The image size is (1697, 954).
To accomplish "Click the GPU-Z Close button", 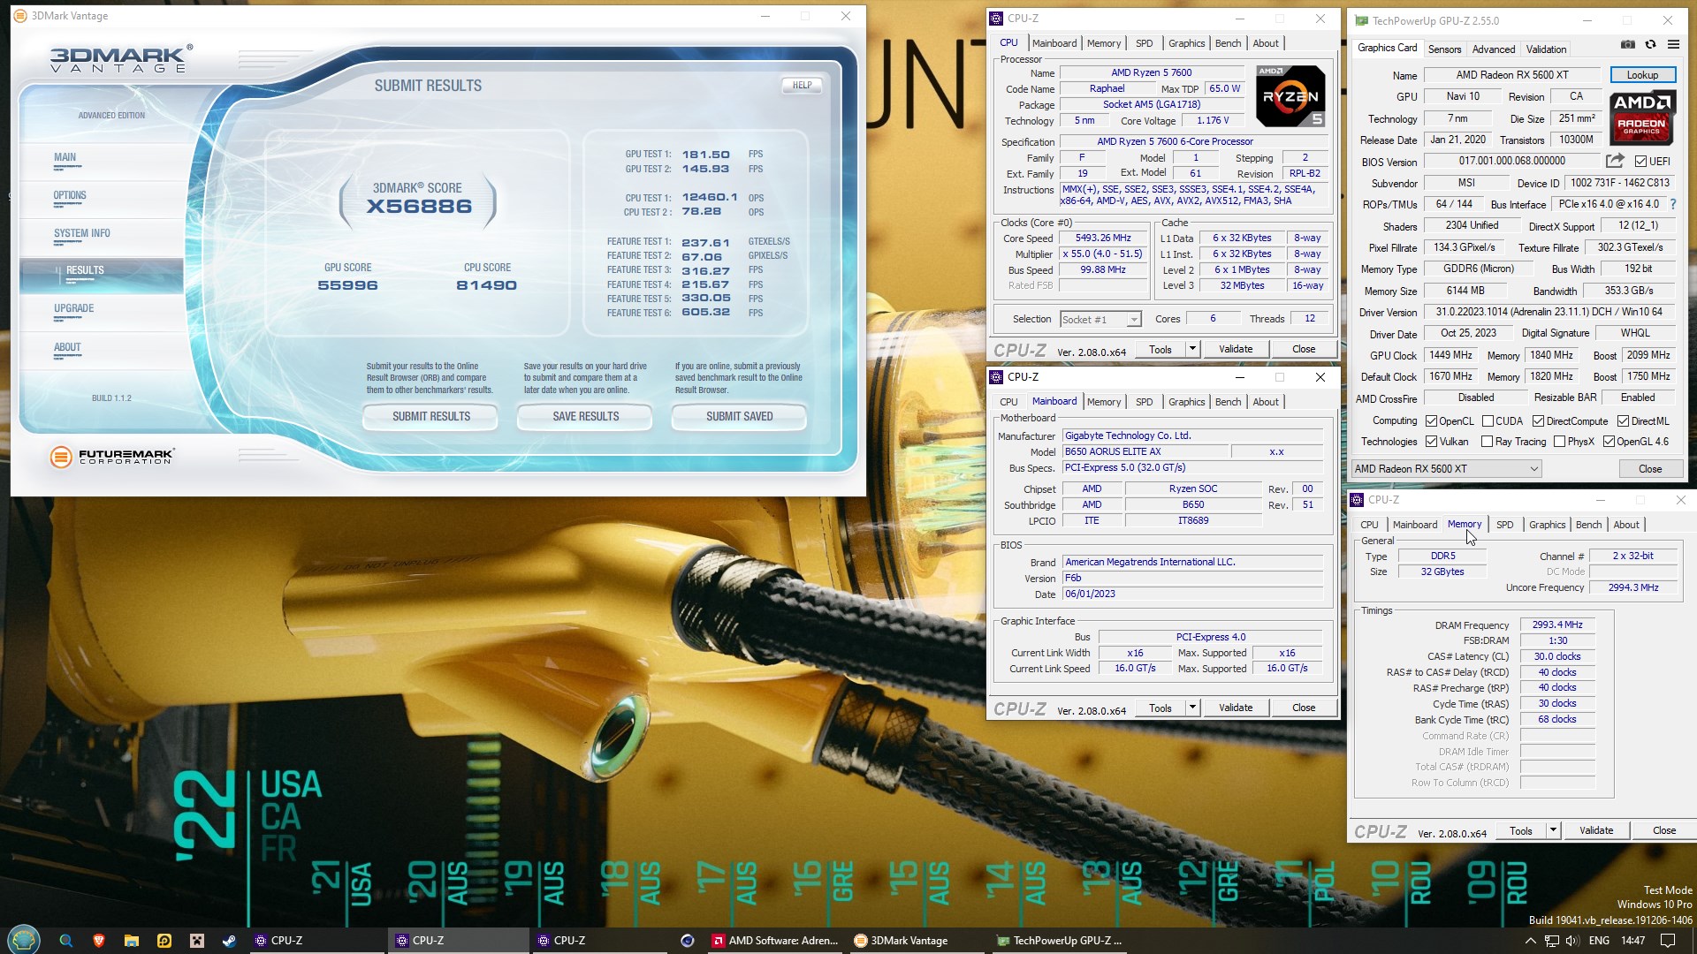I will point(1649,469).
